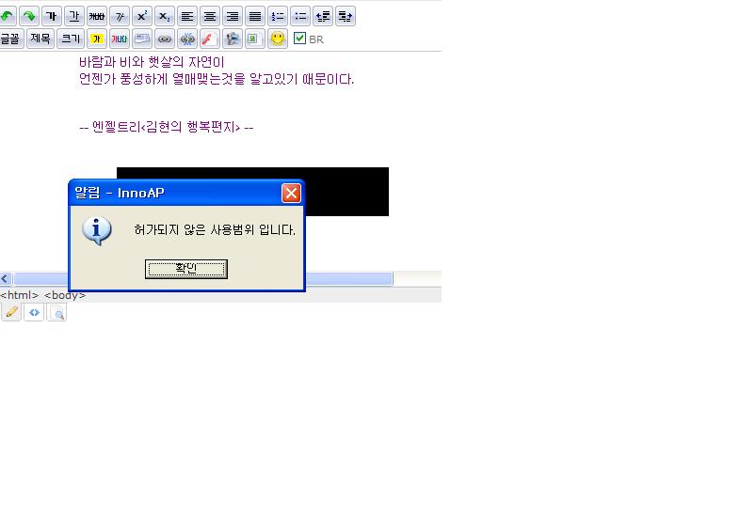Insert Flash object icon
756x516 pixels.
coord(209,39)
